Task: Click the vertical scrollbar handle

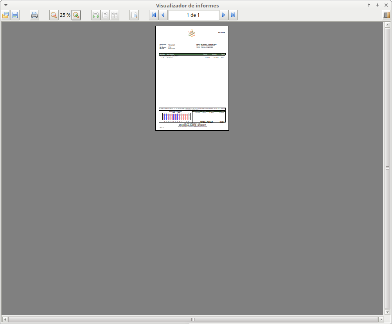Action: tap(387, 168)
